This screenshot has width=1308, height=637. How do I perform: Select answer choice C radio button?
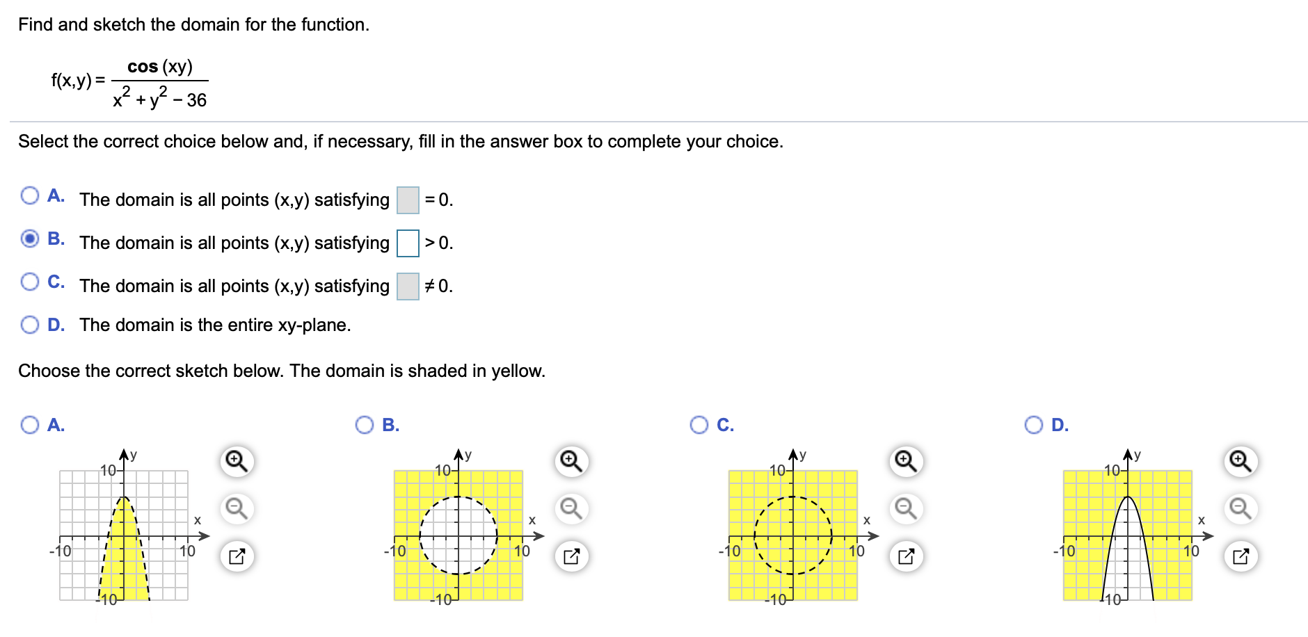(29, 282)
